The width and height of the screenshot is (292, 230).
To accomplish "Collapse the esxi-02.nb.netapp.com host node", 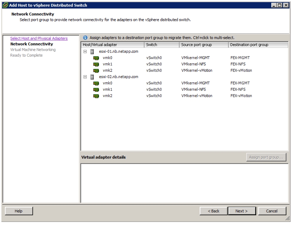I will (x=85, y=77).
